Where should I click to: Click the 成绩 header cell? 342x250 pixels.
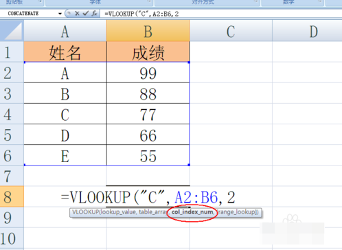(x=148, y=52)
